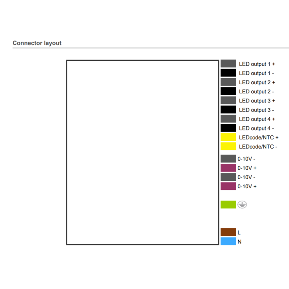Select the 'LED output 4 -' text
The width and height of the screenshot is (289, 289).
[256, 128]
